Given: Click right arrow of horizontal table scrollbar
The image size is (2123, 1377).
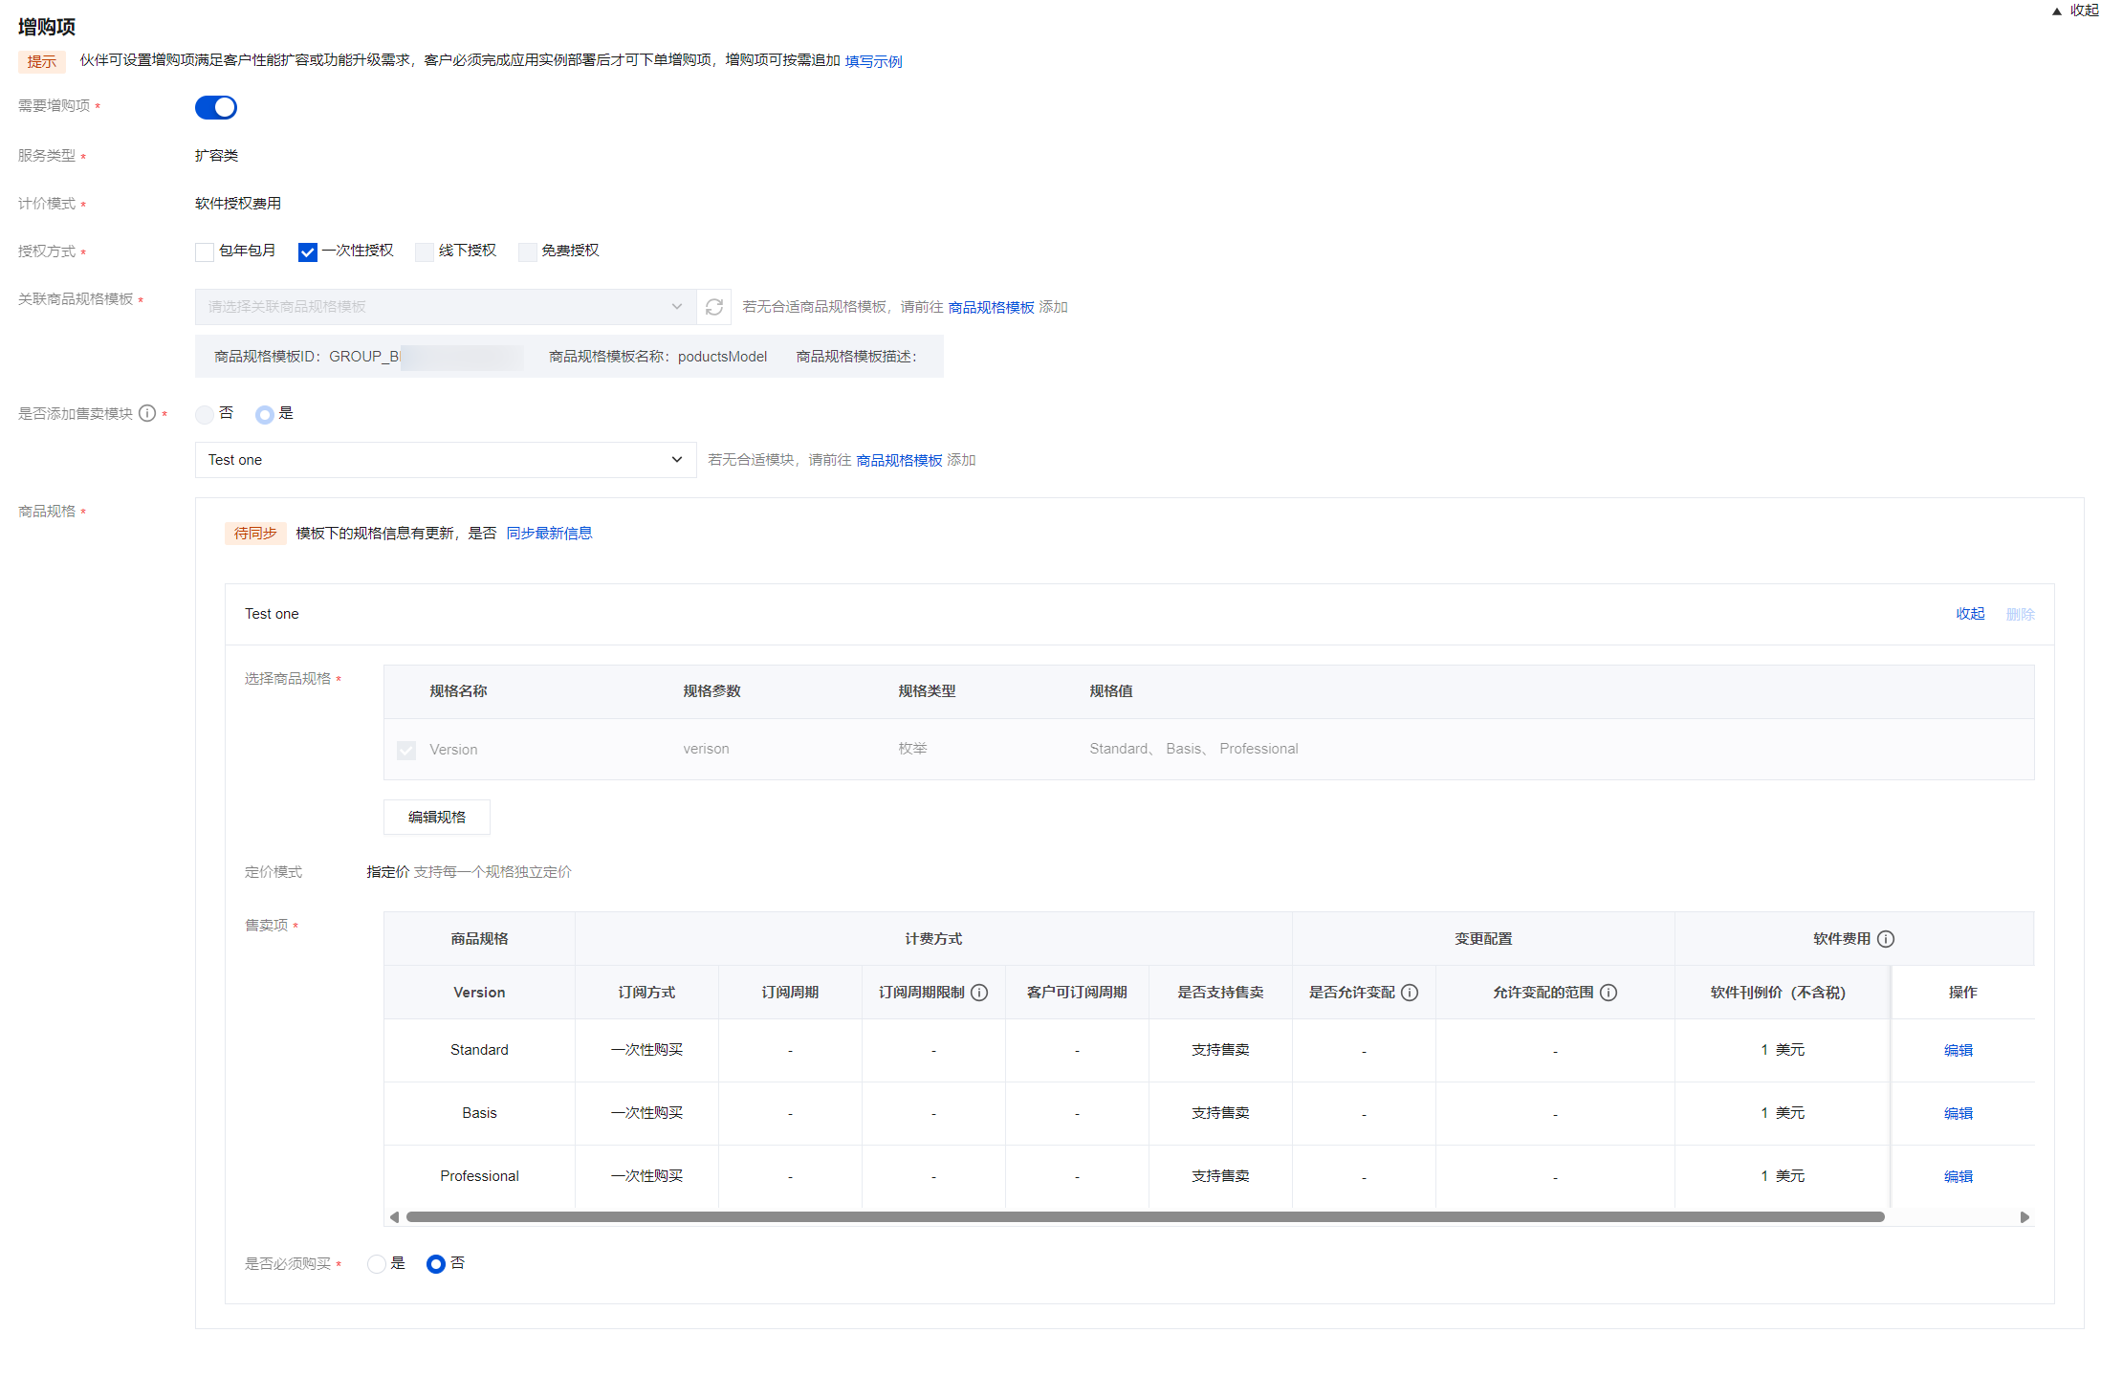Looking at the screenshot, I should click(x=2025, y=1217).
